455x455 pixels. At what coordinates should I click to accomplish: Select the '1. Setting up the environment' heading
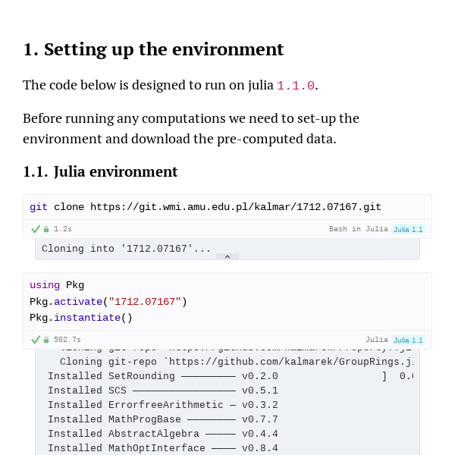(153, 49)
